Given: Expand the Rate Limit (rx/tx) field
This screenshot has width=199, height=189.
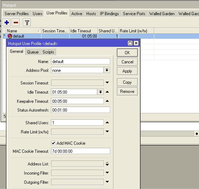Looking at the screenshot, I should pos(107,131).
